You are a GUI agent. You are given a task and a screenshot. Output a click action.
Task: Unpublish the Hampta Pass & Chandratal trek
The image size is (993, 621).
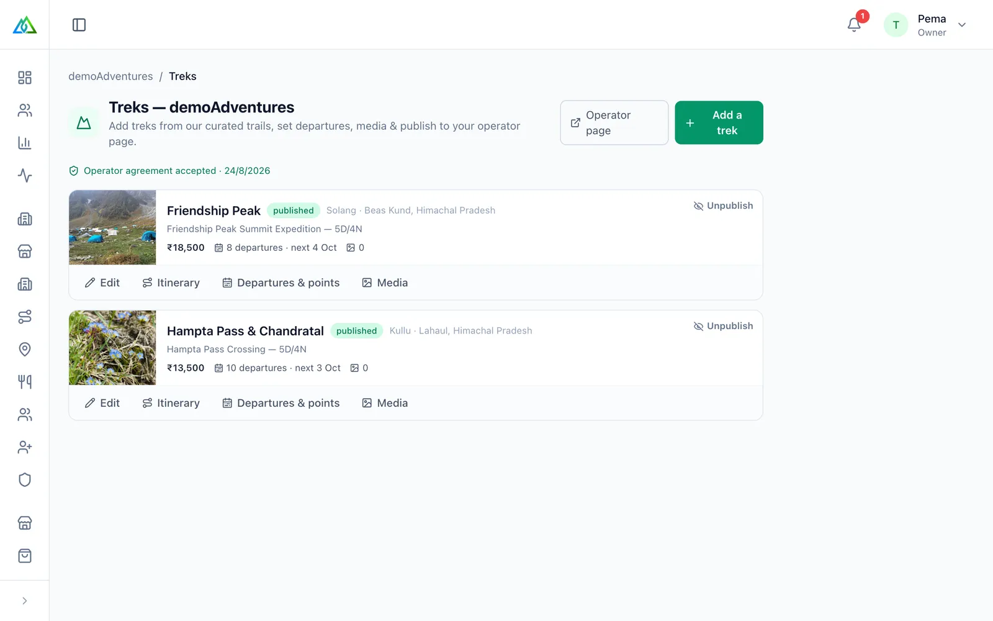[723, 326]
